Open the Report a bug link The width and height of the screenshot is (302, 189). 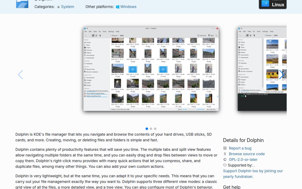(240, 148)
